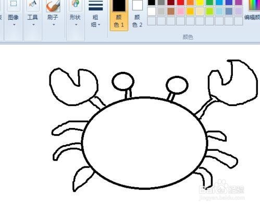Pick the green color swatch

tap(209, 2)
